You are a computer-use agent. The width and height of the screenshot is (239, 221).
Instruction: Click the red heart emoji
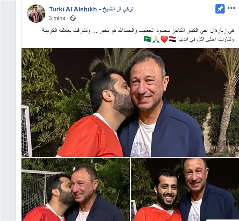tap(164, 39)
